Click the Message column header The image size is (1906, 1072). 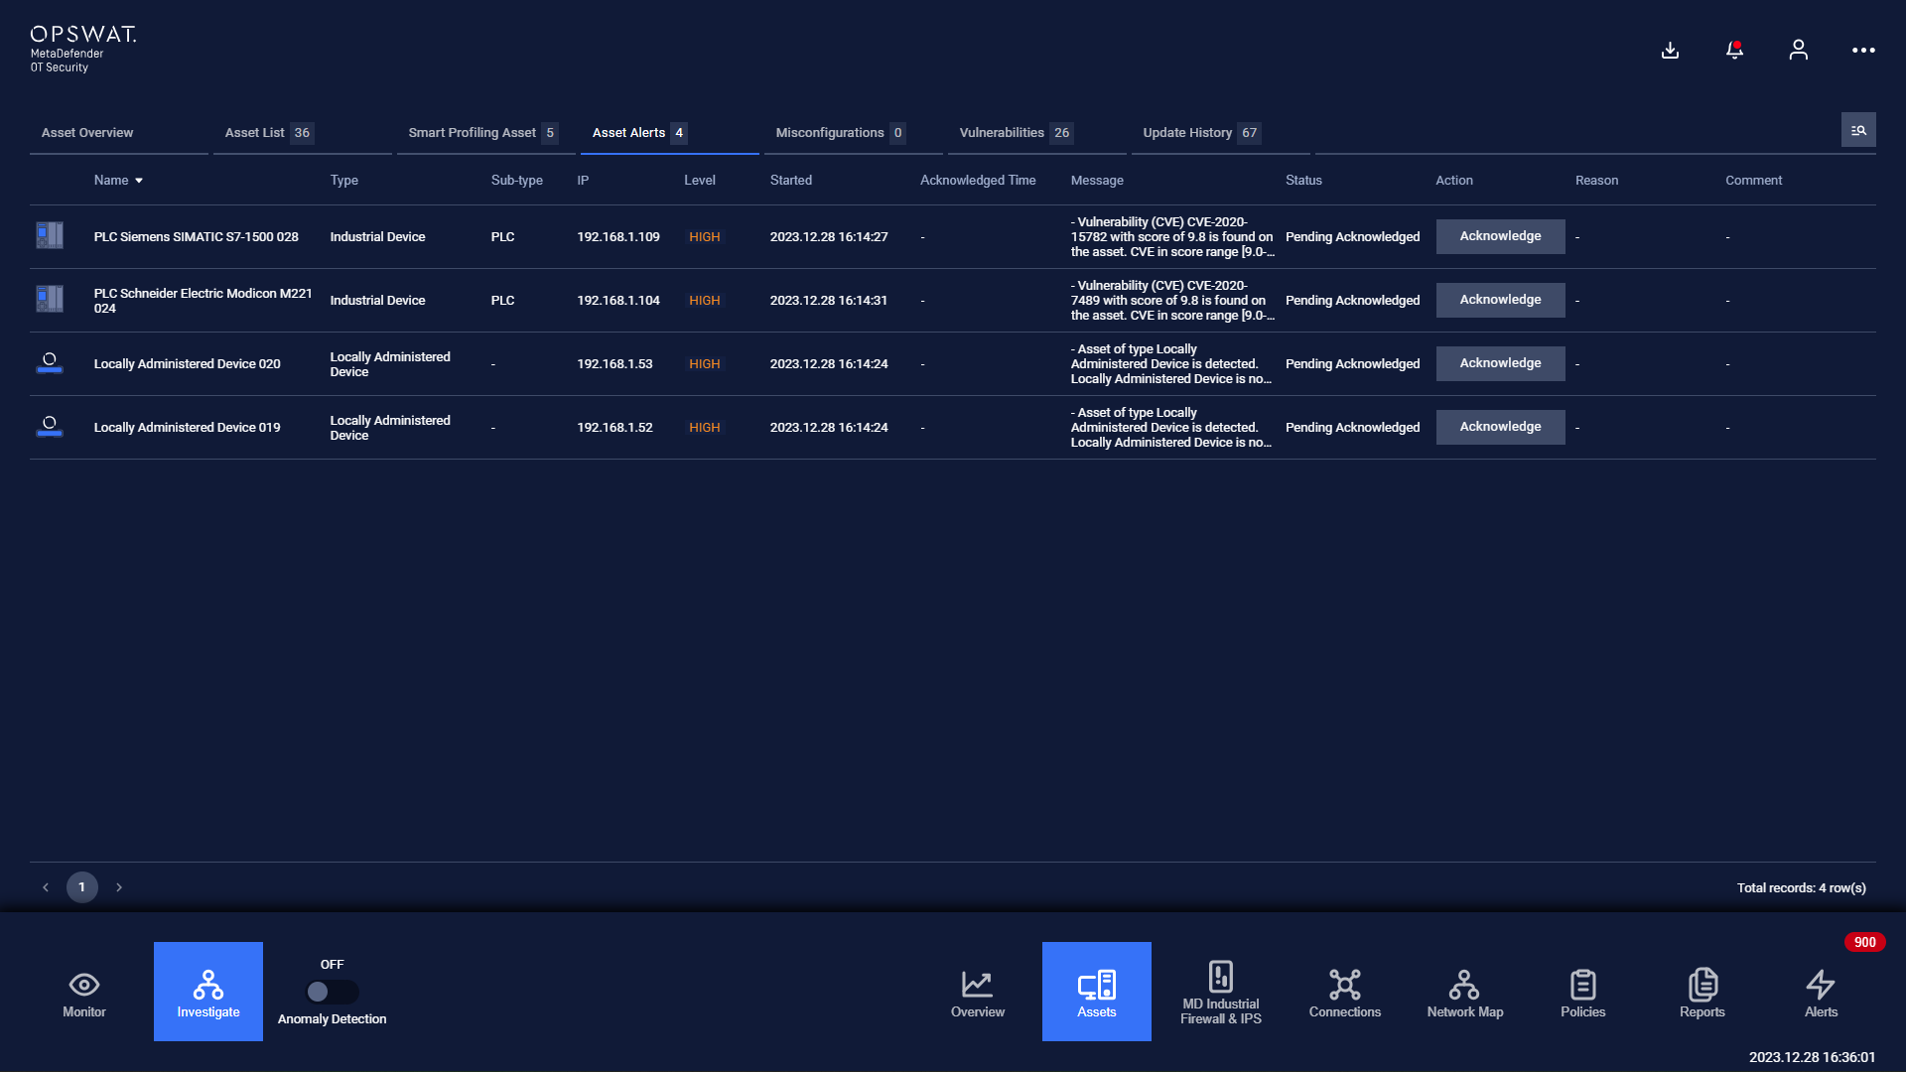pos(1097,181)
